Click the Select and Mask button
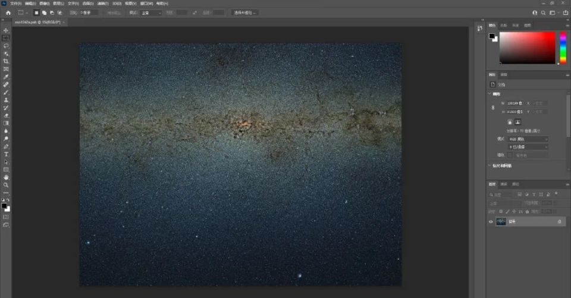The height and width of the screenshot is (298, 571). click(244, 12)
